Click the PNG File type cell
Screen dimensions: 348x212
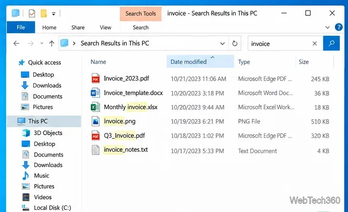(x=249, y=121)
